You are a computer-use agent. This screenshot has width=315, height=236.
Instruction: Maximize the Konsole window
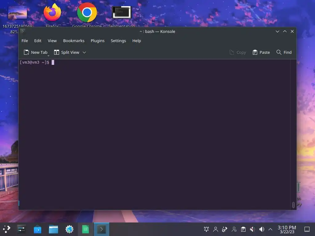[x=285, y=32]
